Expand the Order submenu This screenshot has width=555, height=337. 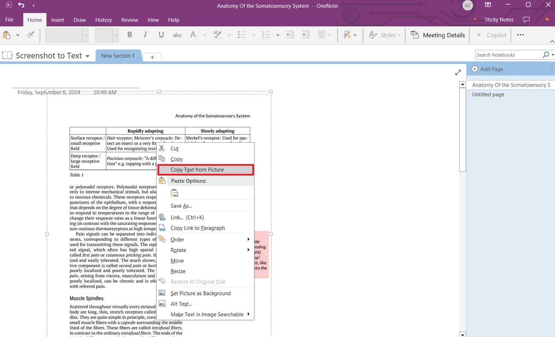pyautogui.click(x=205, y=239)
